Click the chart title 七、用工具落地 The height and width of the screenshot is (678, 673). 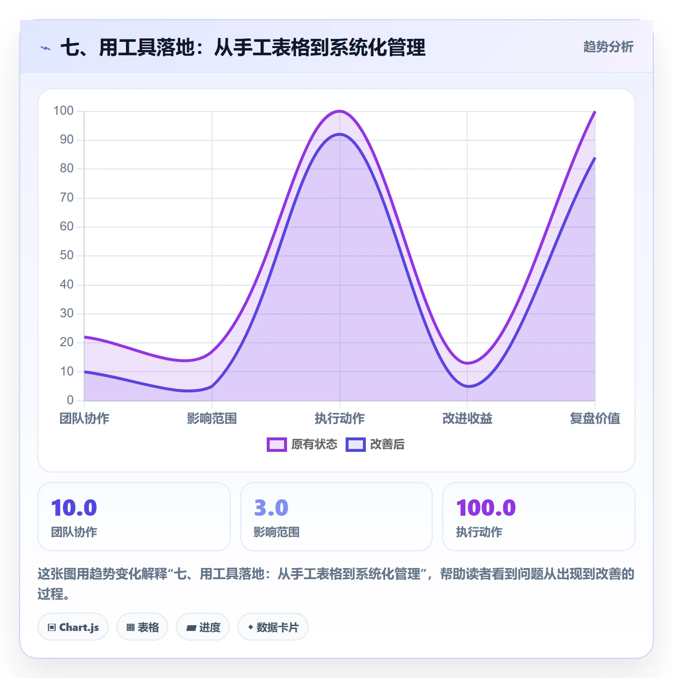(x=243, y=48)
